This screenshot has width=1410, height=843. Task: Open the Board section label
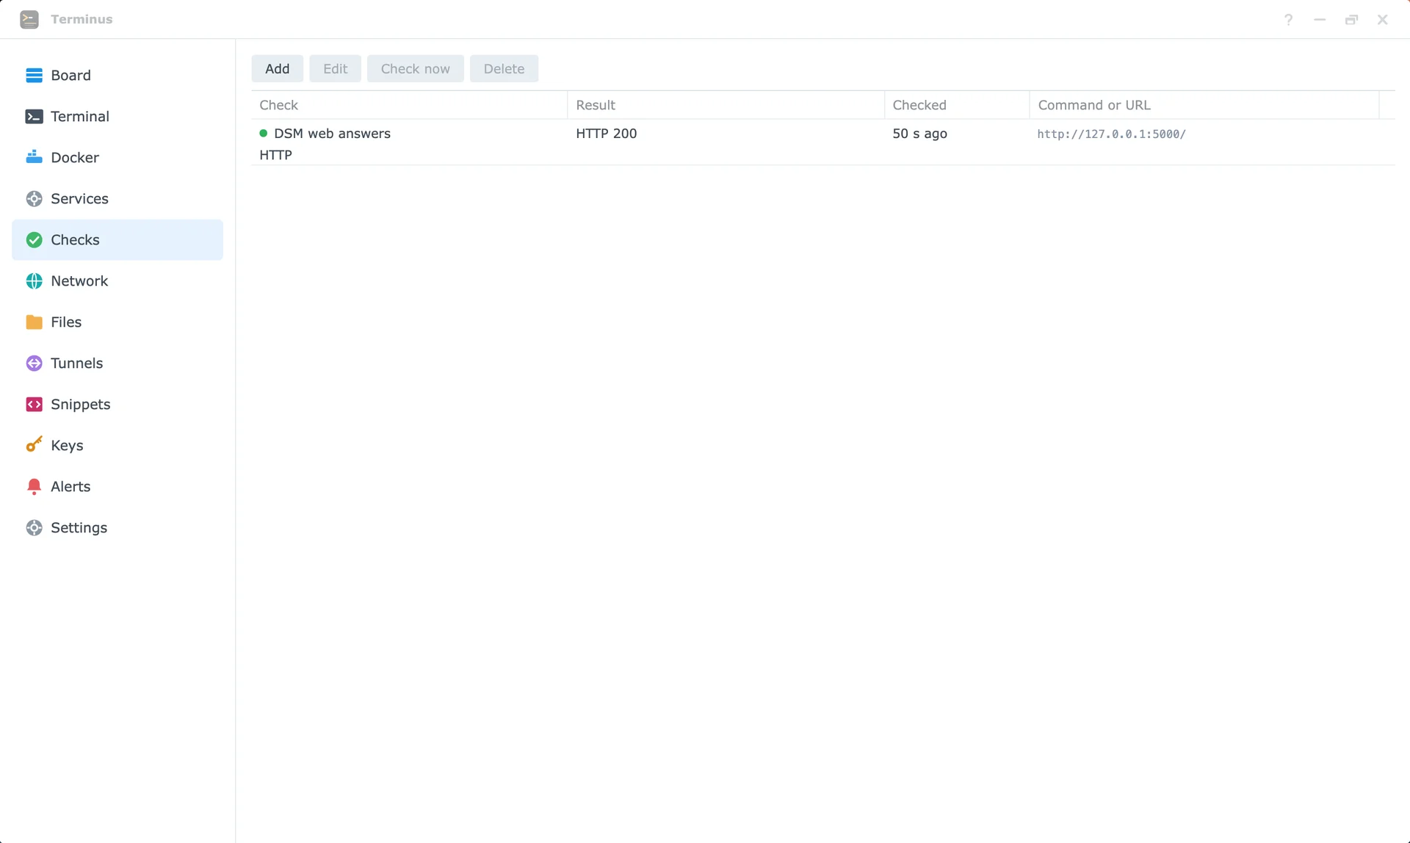coord(70,75)
